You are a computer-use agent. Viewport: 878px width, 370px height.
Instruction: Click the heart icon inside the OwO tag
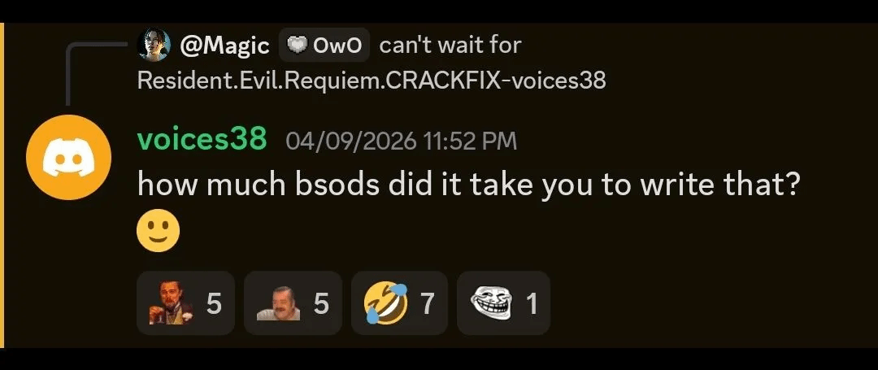click(300, 46)
